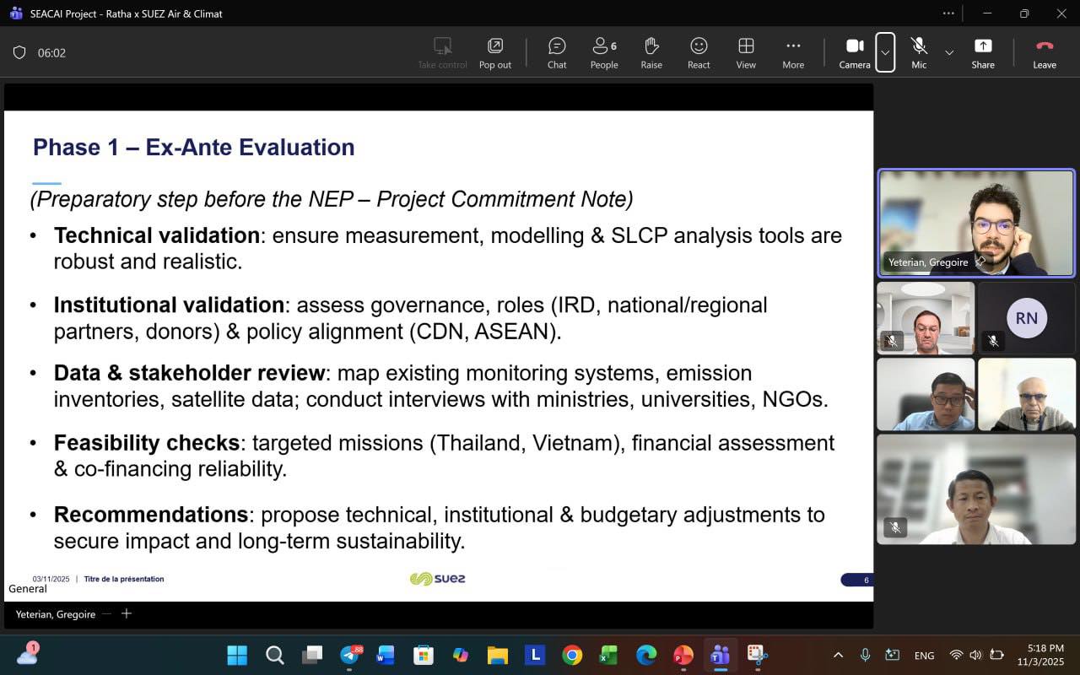The image size is (1080, 675).
Task: Select Yeterian Gregoire's video tile
Action: pyautogui.click(x=976, y=223)
